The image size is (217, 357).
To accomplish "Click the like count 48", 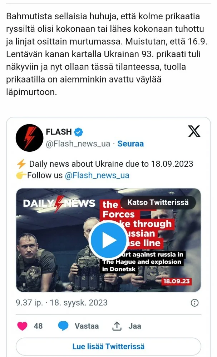I will pyautogui.click(x=38, y=326).
